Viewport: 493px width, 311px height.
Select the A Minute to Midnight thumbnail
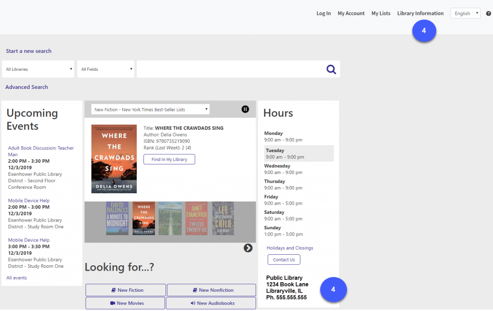pos(117,218)
